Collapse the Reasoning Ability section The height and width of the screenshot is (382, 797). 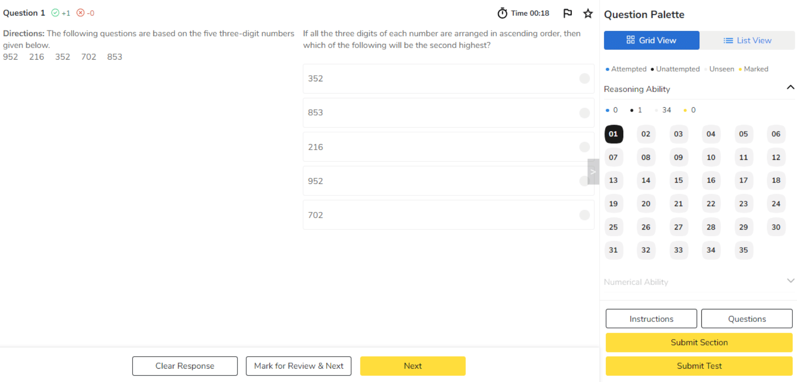tap(790, 88)
